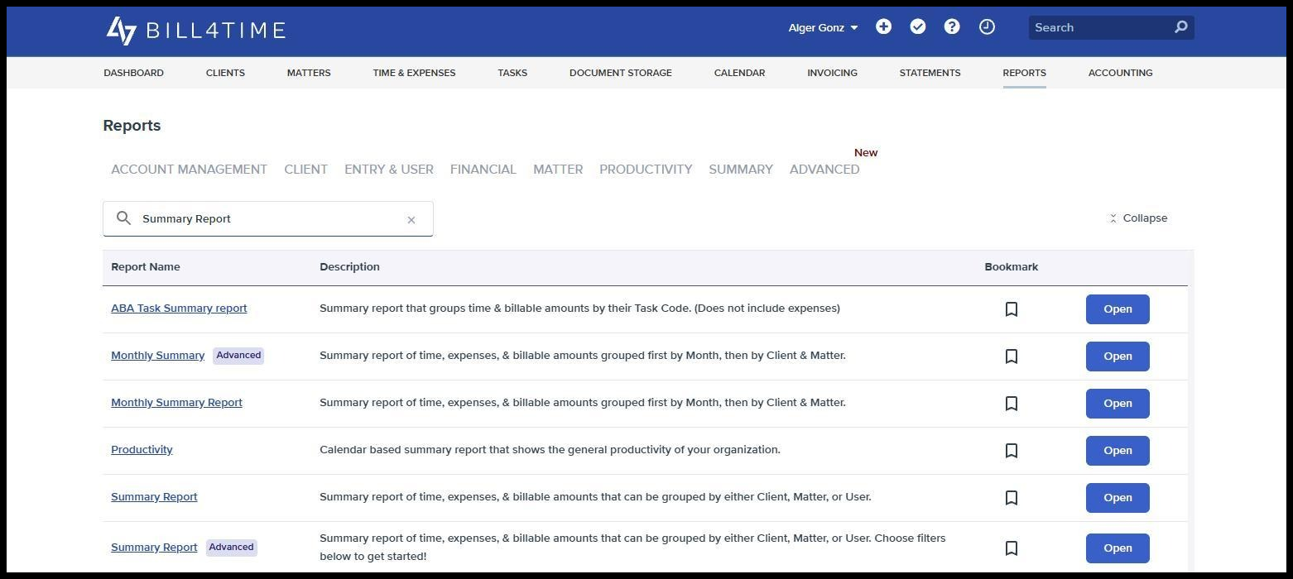Click the clock timer icon in header
The image size is (1293, 579).
(x=987, y=27)
